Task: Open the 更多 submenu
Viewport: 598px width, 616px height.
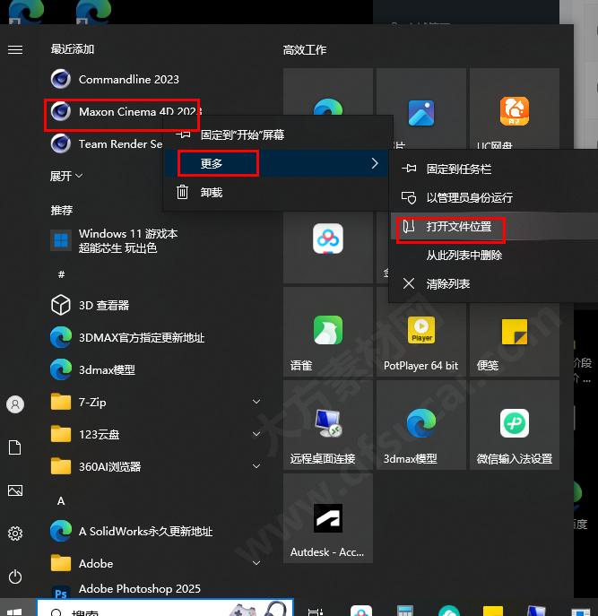Action: point(277,163)
